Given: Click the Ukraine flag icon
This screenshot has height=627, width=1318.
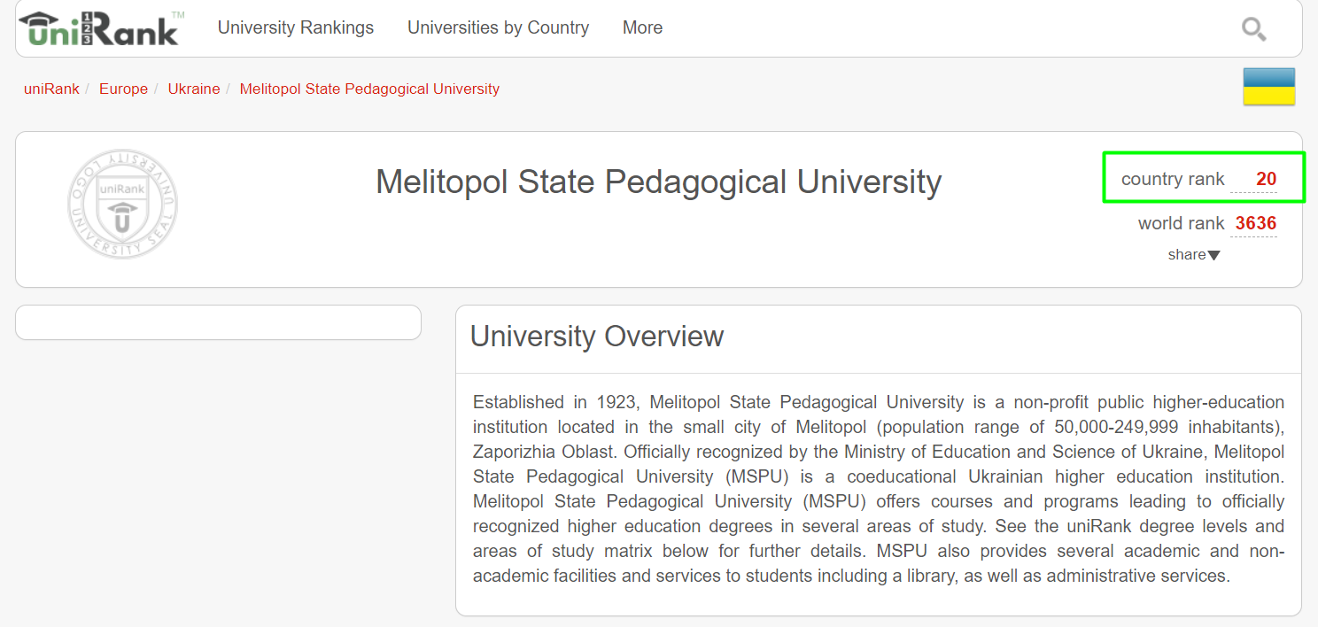Looking at the screenshot, I should point(1268,87).
